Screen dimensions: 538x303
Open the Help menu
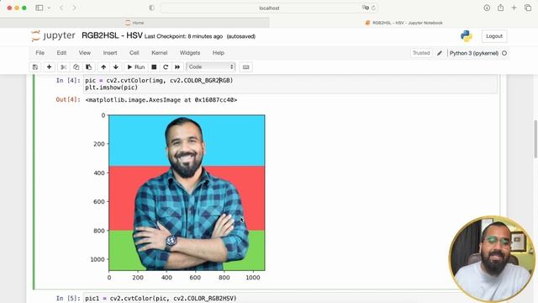pos(219,53)
